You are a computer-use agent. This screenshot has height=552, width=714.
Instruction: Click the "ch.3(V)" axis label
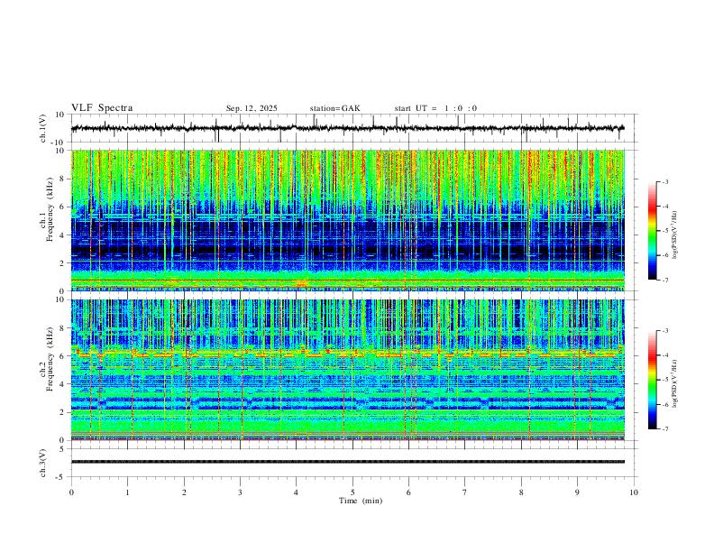pos(43,464)
